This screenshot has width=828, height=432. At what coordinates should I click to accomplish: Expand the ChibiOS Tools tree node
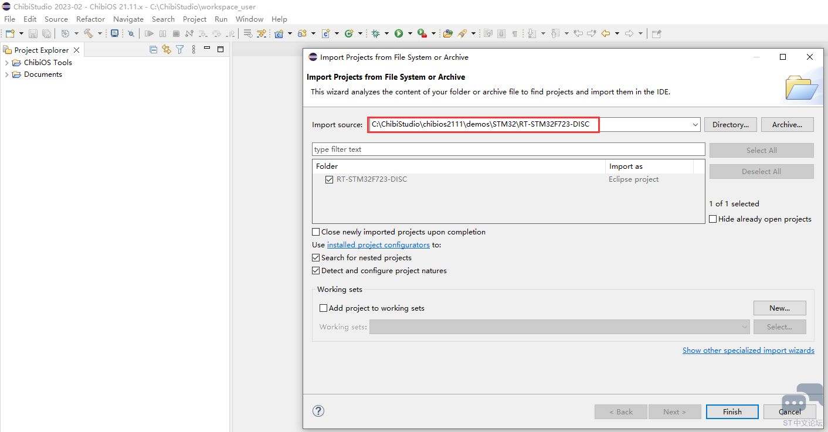(7, 63)
